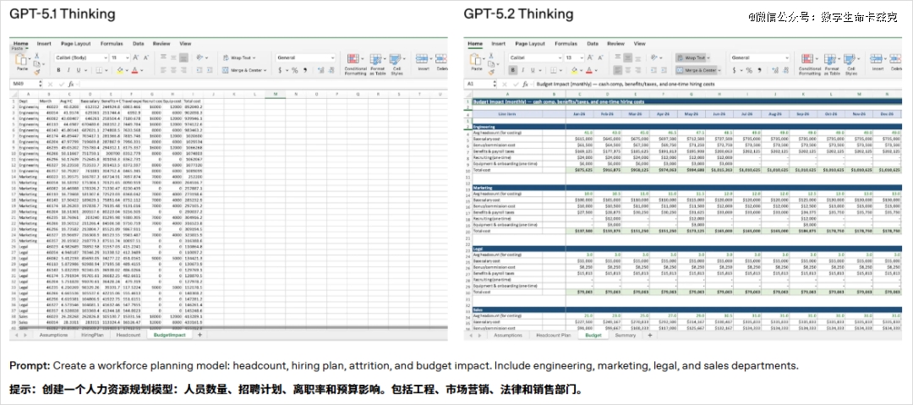Open the Formulas ribbon tab in the left spreadsheet
The image size is (913, 405).
point(112,42)
